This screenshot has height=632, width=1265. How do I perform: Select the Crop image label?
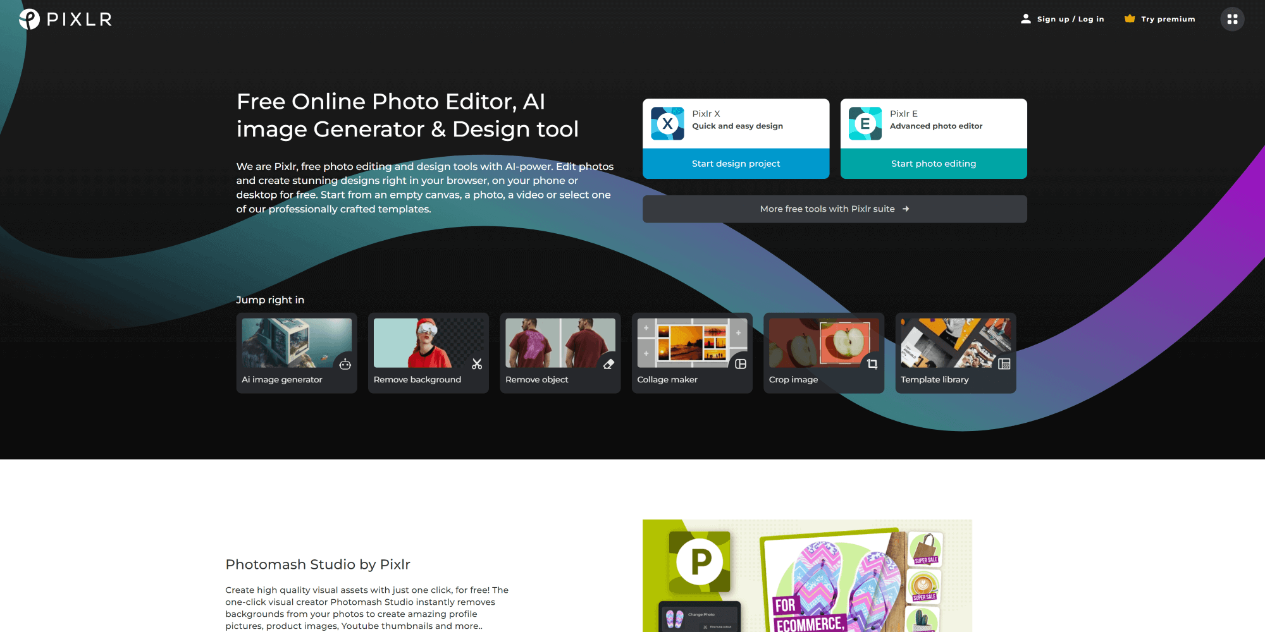(793, 380)
